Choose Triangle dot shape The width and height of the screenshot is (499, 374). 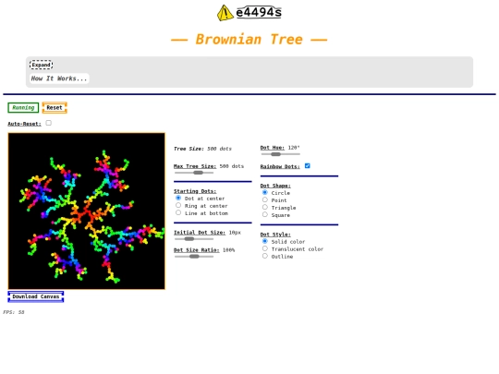click(265, 207)
